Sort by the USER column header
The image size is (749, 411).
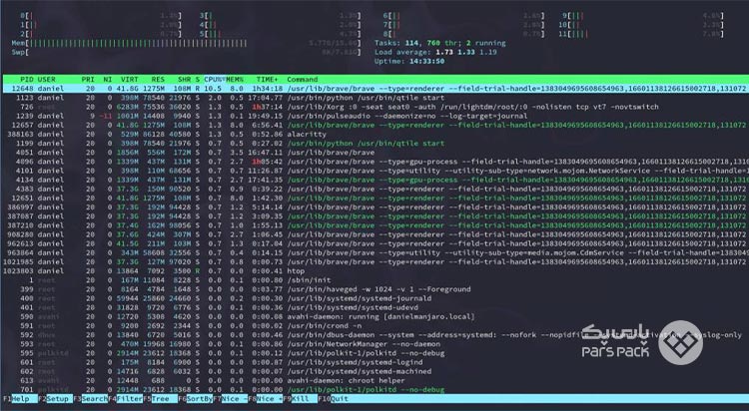coord(46,79)
